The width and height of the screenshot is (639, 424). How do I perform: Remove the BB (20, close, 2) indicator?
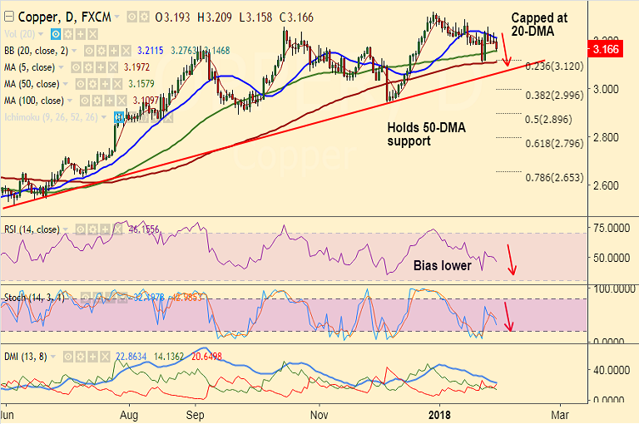(126, 51)
